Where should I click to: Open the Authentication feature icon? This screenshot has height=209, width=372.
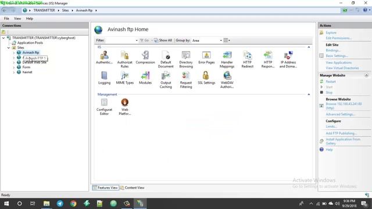click(104, 57)
